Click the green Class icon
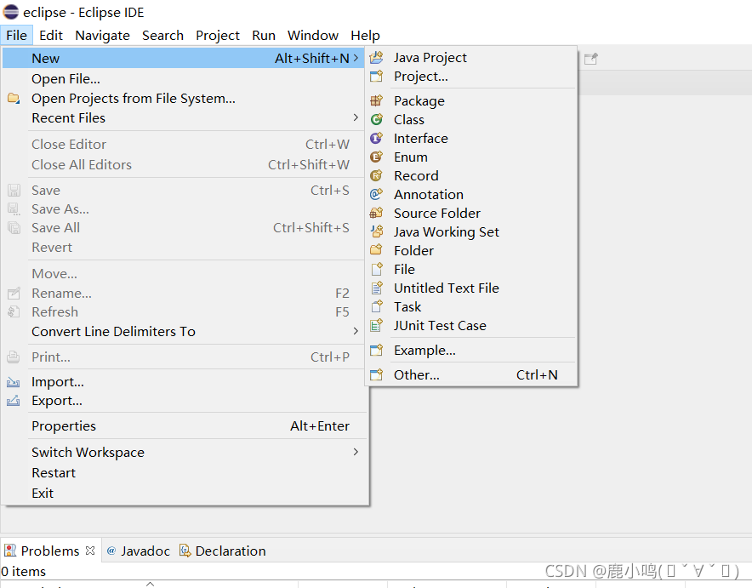The height and width of the screenshot is (588, 752). coord(377,119)
